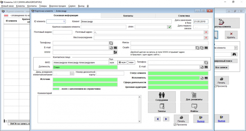Click the Удалить button in the right panel

pos(231,35)
